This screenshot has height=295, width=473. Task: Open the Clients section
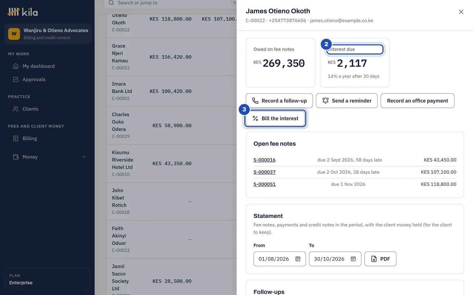point(47,109)
